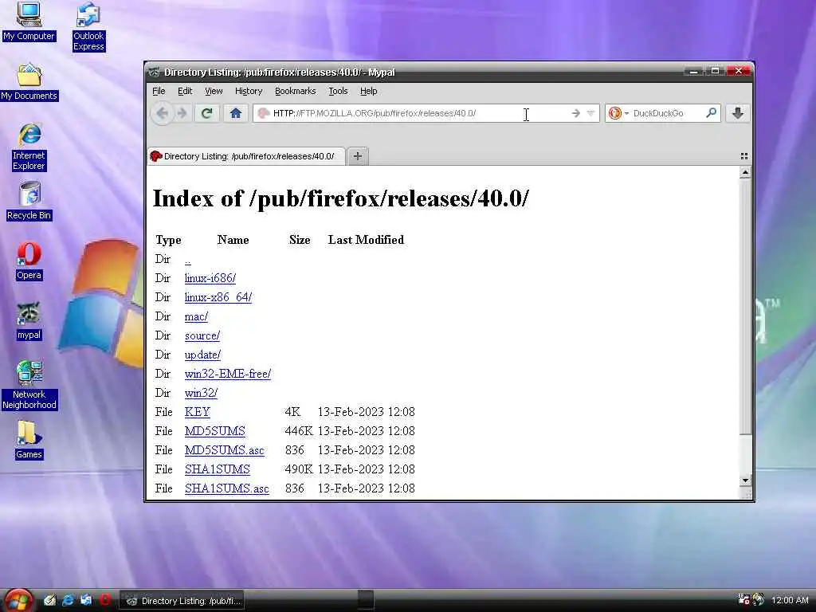Click Opera quick launch taskbar icon

coord(105,600)
